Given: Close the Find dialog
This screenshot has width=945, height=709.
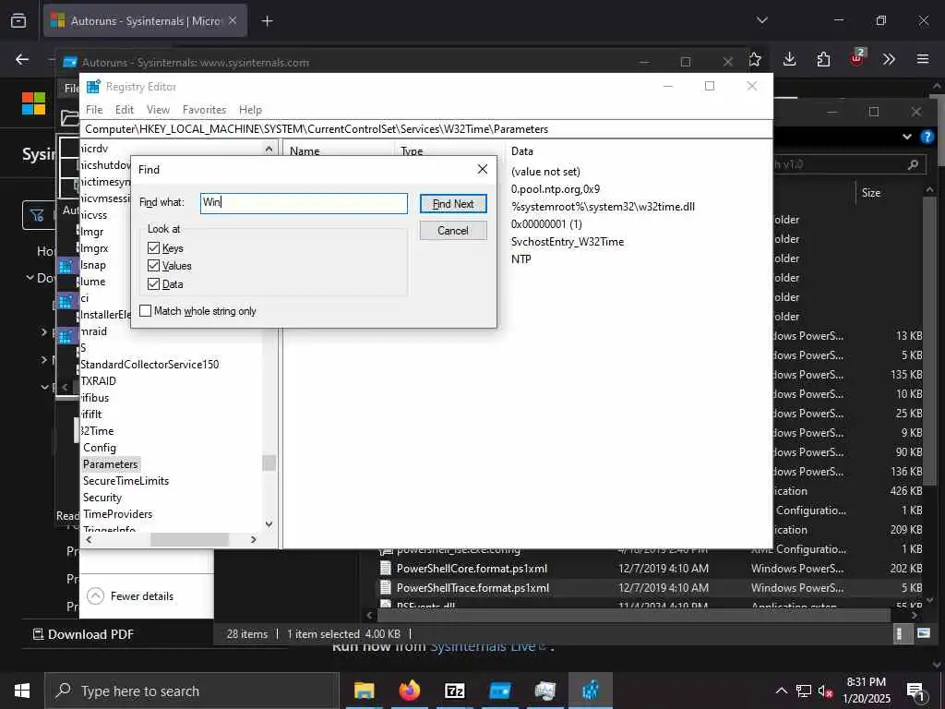Looking at the screenshot, I should click(482, 170).
